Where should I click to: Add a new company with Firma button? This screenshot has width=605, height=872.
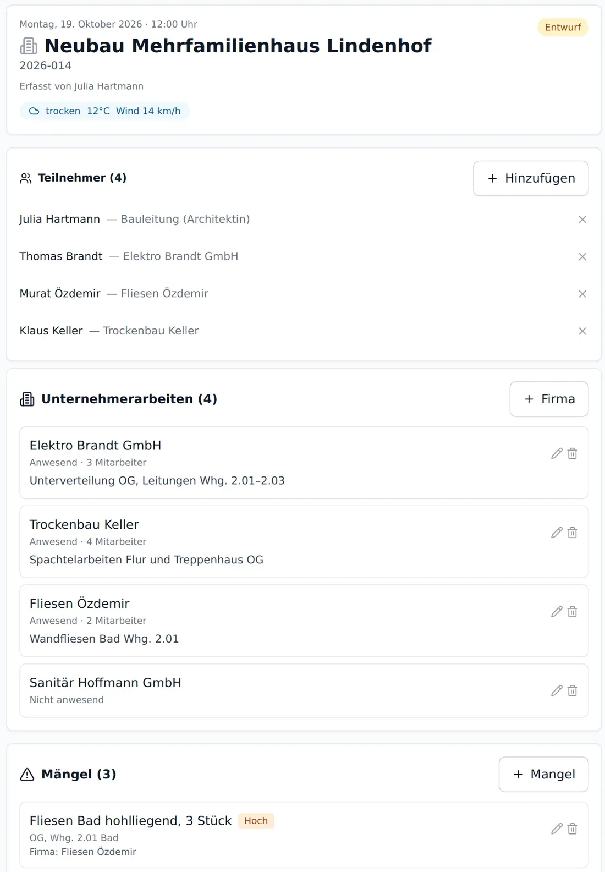click(x=549, y=399)
